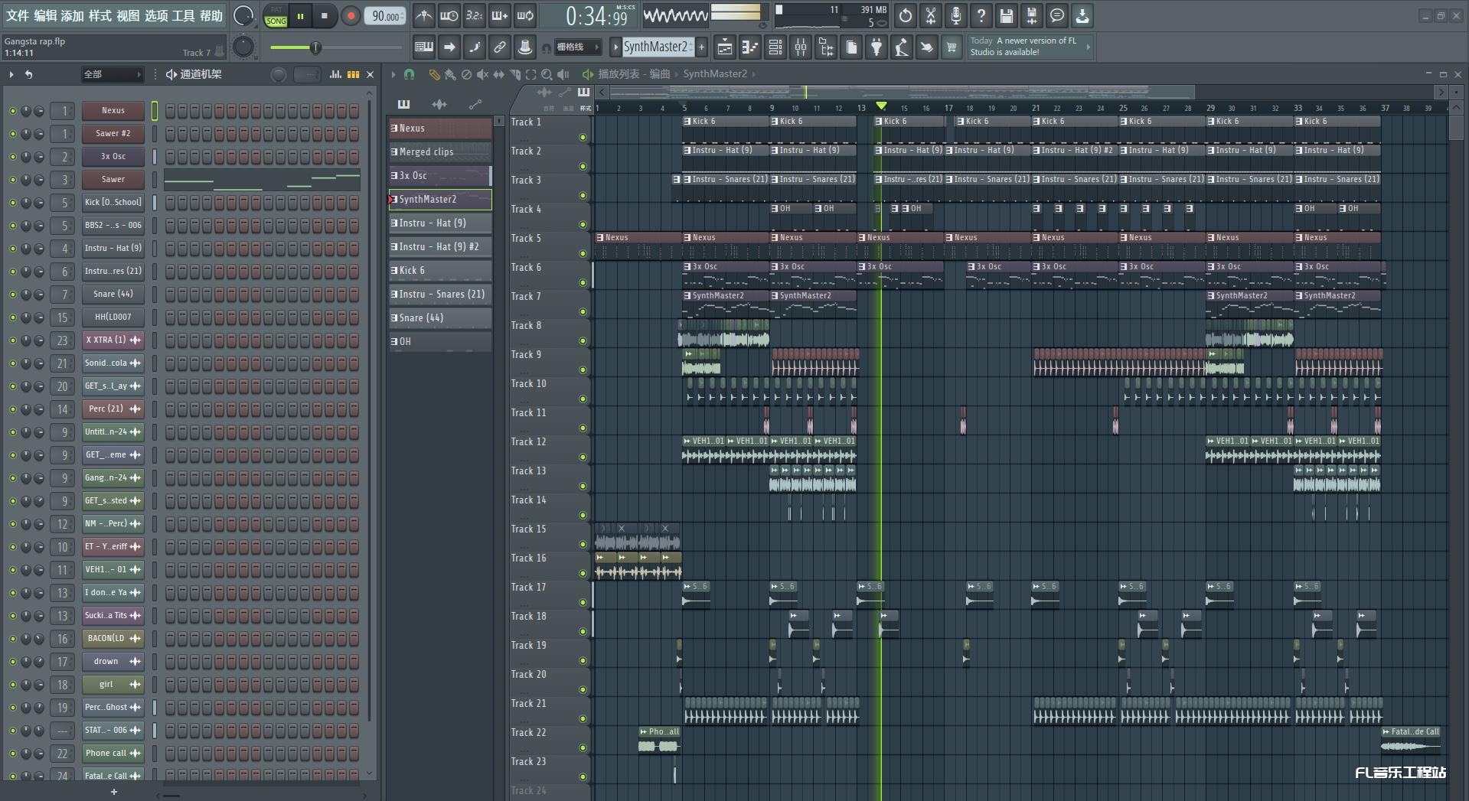The width and height of the screenshot is (1469, 801).
Task: Open the content library shopping cart
Action: (x=952, y=47)
